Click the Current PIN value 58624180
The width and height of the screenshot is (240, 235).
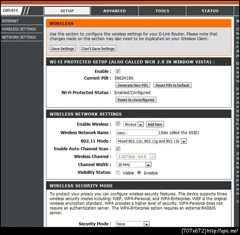pos(124,78)
